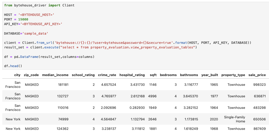The image size is (269, 136).
Task: Click year built cell 1977
Action: coord(214,96)
